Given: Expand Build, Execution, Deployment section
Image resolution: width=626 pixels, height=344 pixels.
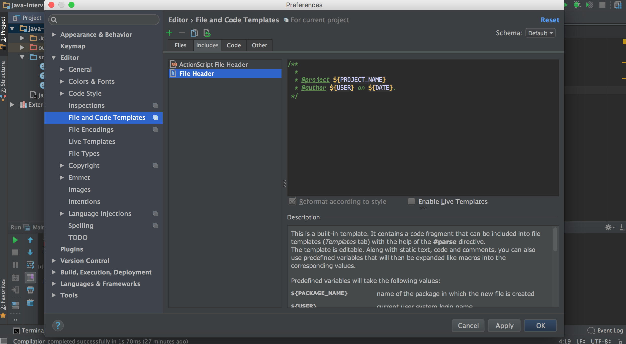Looking at the screenshot, I should (54, 272).
